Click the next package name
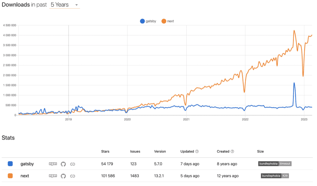 tap(25, 176)
